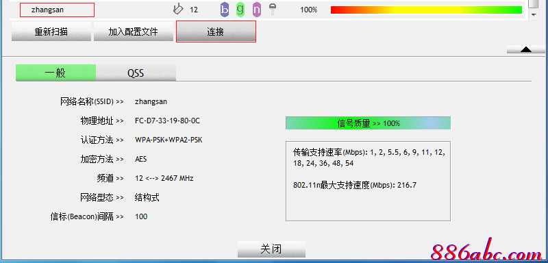The height and width of the screenshot is (263, 548).
Task: Click the 信号质量 100% quality bar
Action: [368, 123]
